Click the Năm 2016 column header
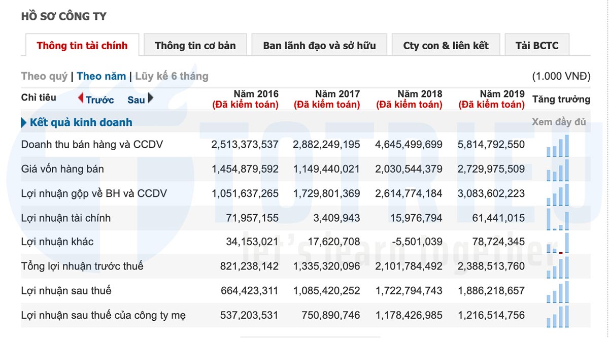Viewport: 609px width, 338px height. (x=245, y=99)
